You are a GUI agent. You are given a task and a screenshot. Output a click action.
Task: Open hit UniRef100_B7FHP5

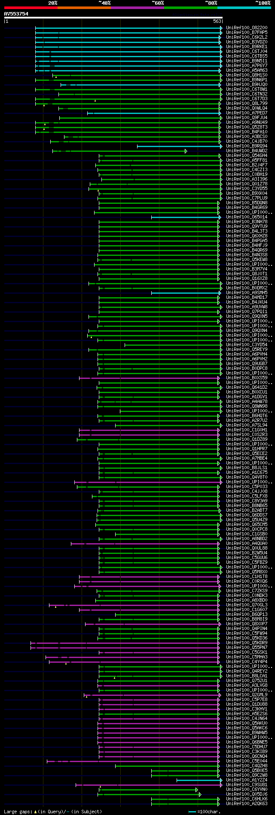[x=247, y=33]
